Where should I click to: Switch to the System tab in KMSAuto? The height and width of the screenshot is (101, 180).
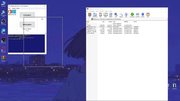[x=14, y=8]
